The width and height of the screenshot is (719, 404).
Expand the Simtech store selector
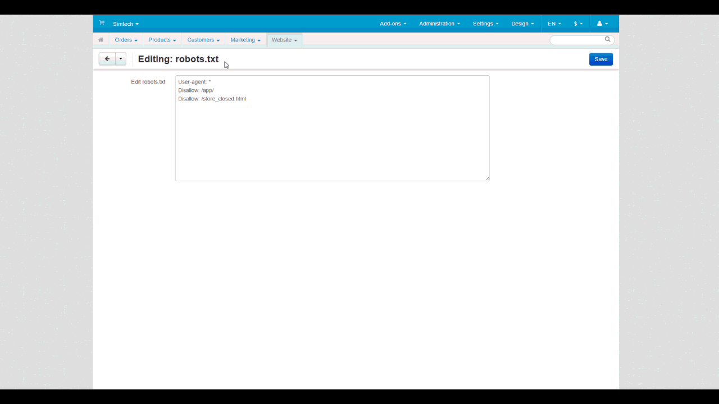point(126,24)
